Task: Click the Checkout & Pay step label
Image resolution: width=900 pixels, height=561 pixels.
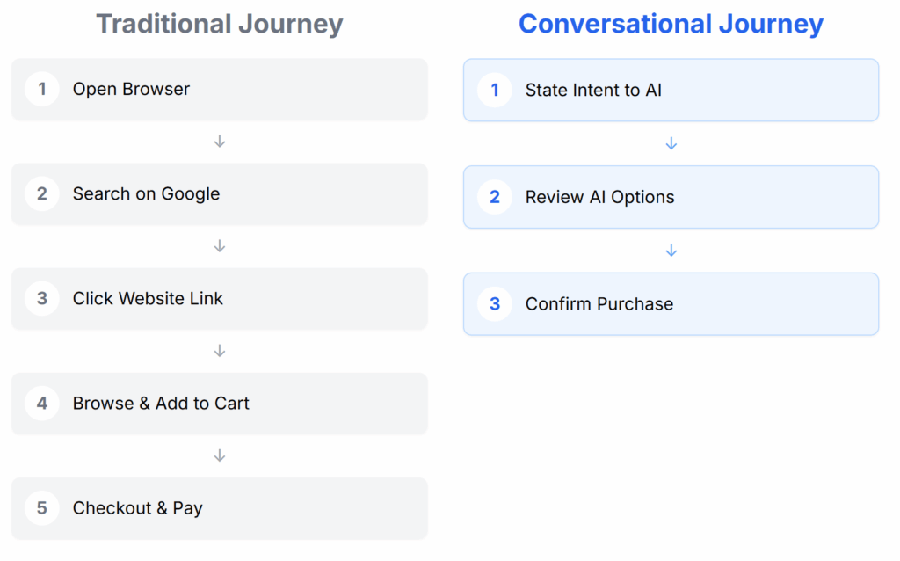Action: [x=137, y=507]
